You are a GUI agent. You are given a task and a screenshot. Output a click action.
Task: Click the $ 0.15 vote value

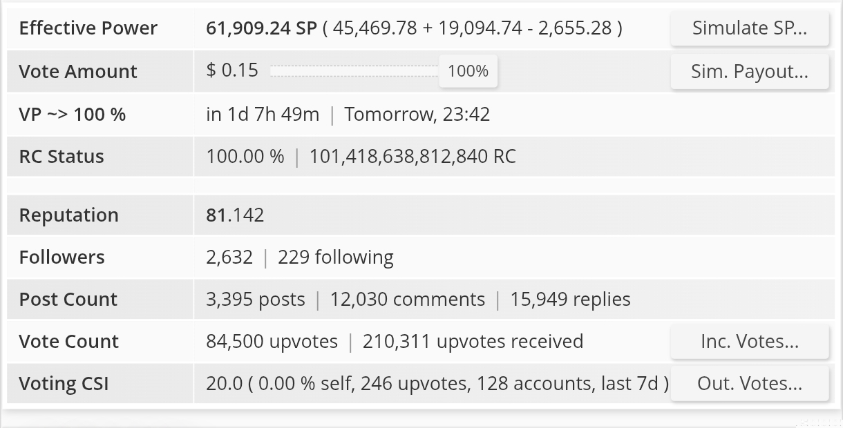tap(232, 70)
